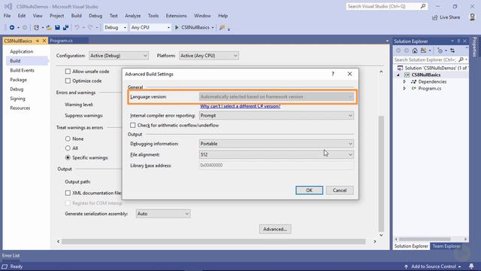
Task: Click the Solution node icon in Solution Explorer
Action: [400, 68]
